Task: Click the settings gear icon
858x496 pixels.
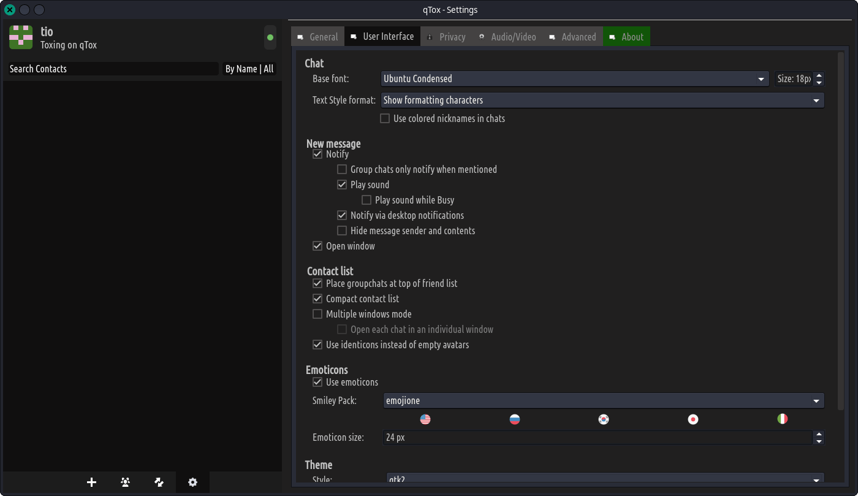Action: point(193,483)
